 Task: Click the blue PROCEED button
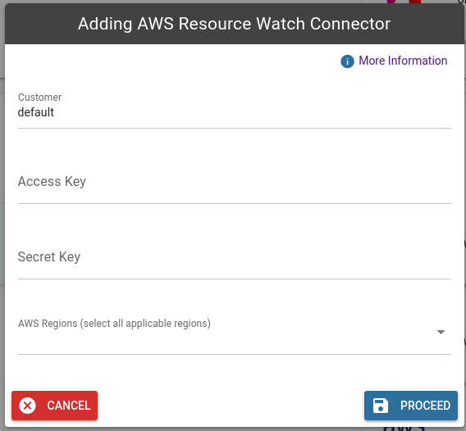click(411, 406)
